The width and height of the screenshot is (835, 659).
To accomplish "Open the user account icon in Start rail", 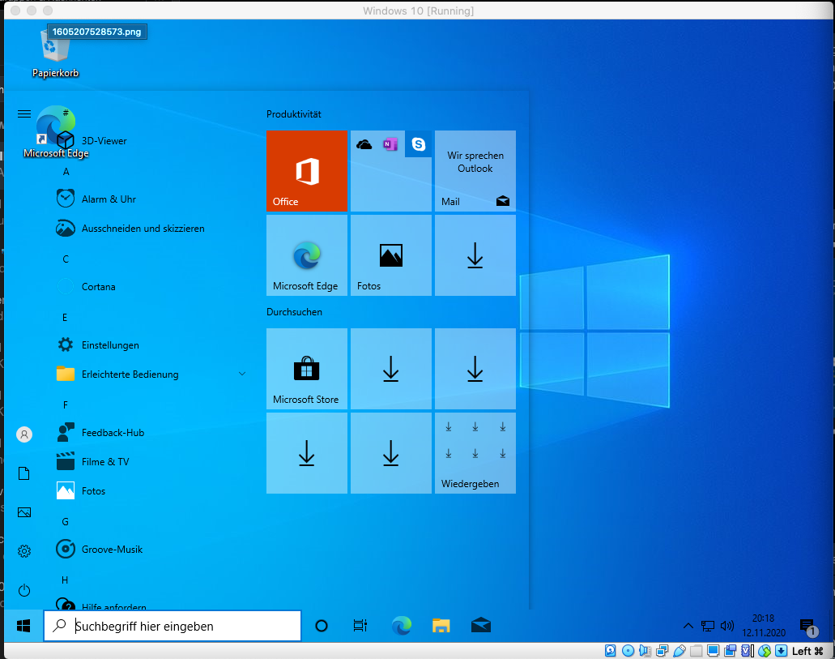I will 24,434.
